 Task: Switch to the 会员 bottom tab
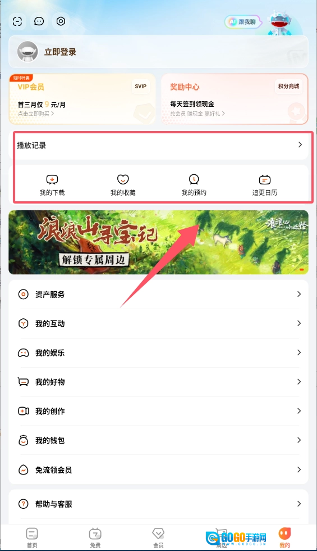(158, 538)
